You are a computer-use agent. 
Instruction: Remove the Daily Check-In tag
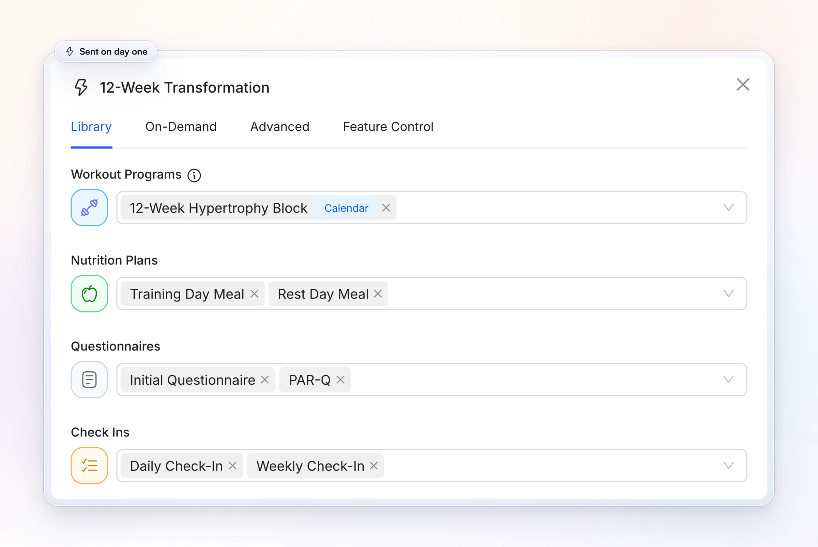pos(232,465)
